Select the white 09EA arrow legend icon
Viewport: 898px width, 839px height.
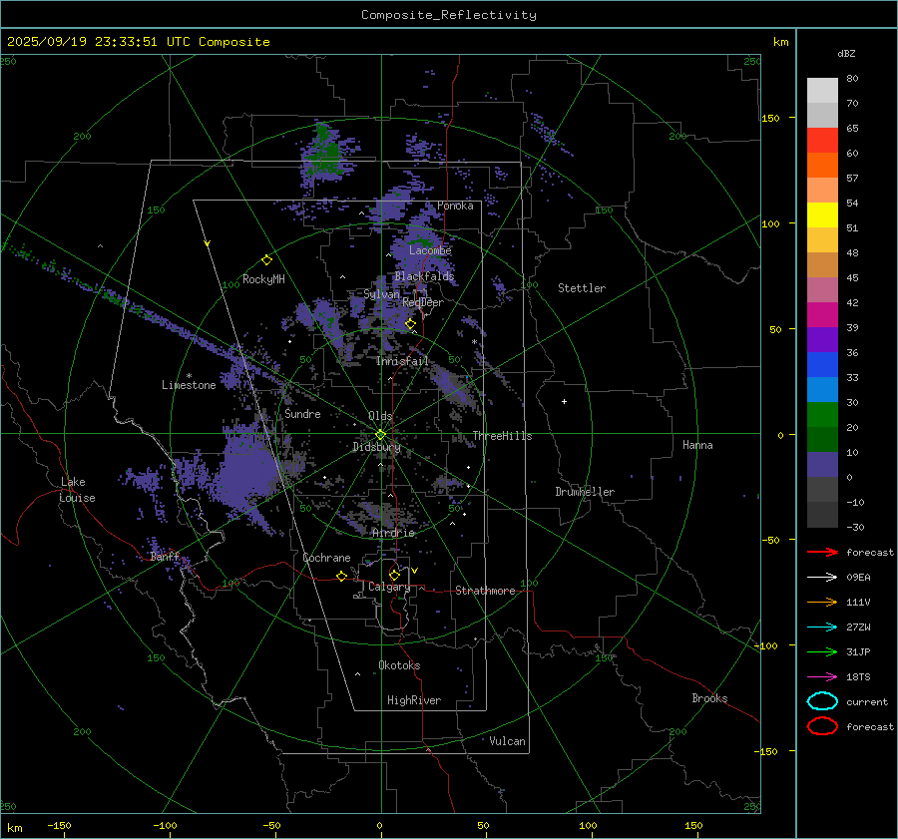coord(822,577)
